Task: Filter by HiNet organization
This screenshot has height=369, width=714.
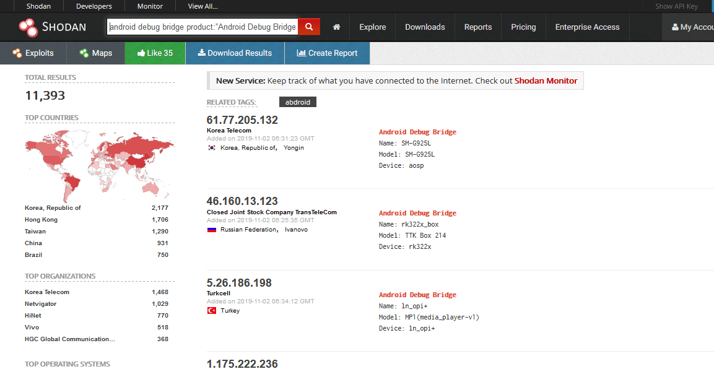Action: [33, 316]
